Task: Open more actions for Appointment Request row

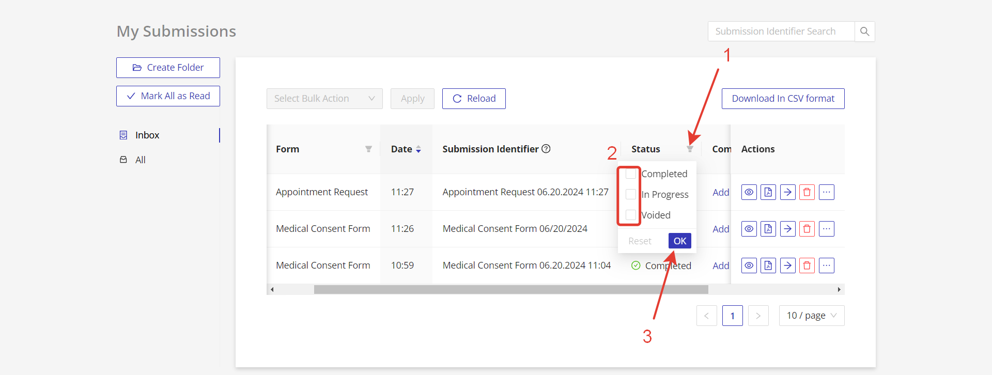Action: pyautogui.click(x=826, y=192)
